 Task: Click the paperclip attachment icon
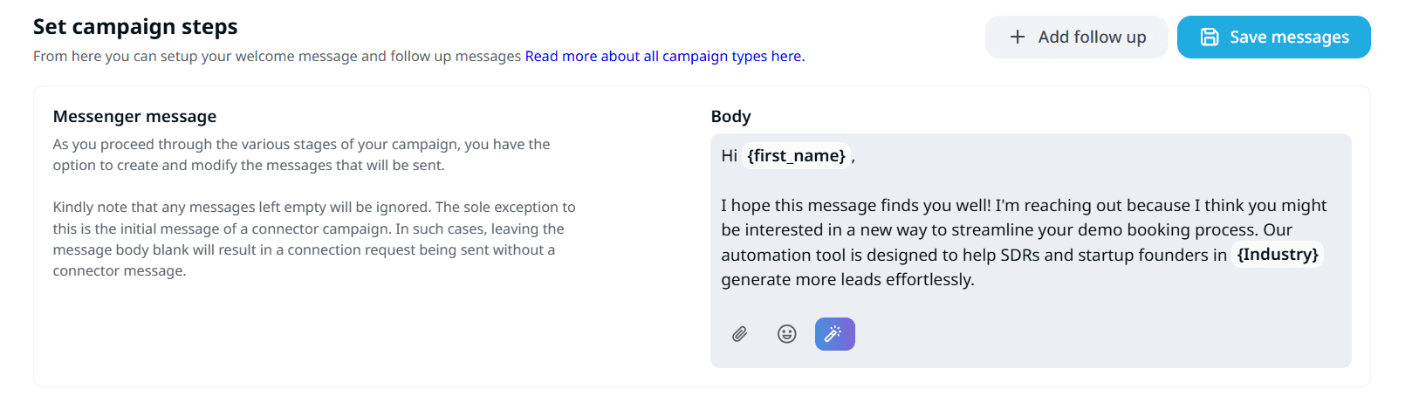coord(739,334)
